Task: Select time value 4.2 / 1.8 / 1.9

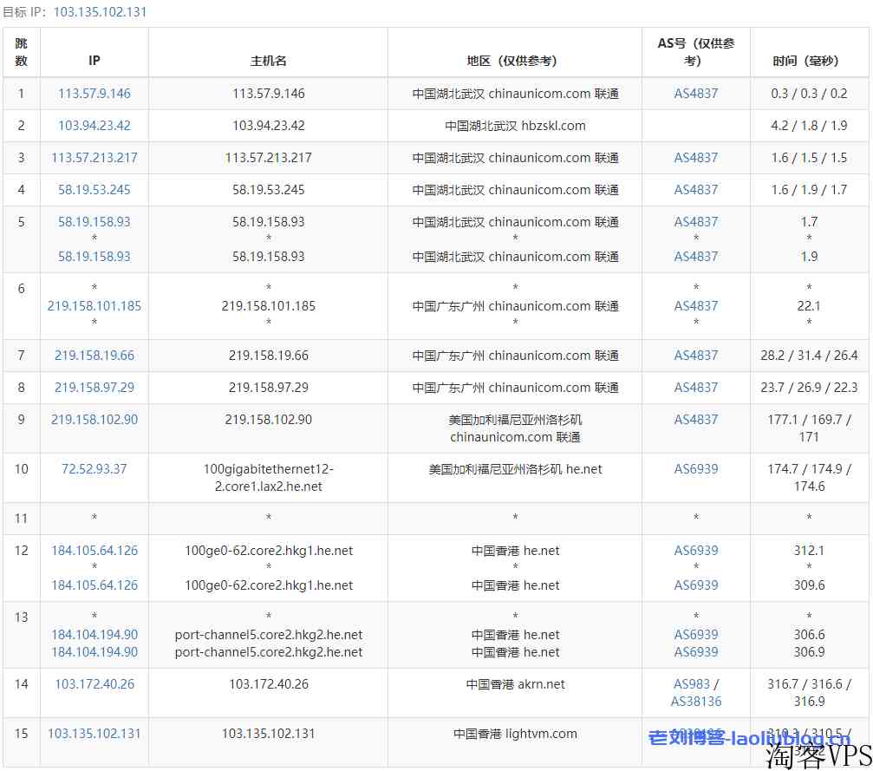Action: click(x=809, y=126)
